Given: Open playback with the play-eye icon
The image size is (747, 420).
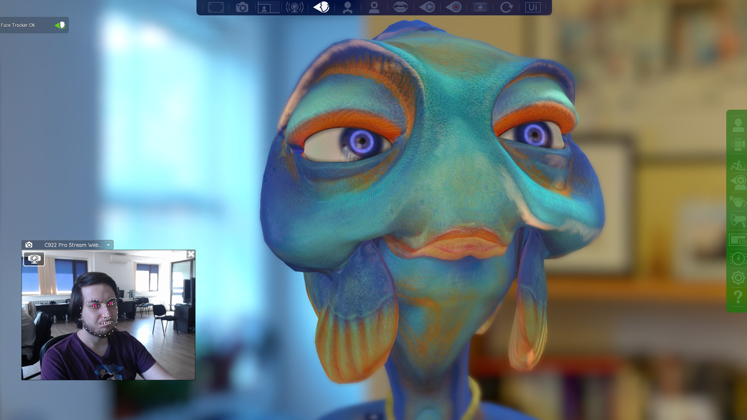Looking at the screenshot, I should click(x=427, y=7).
